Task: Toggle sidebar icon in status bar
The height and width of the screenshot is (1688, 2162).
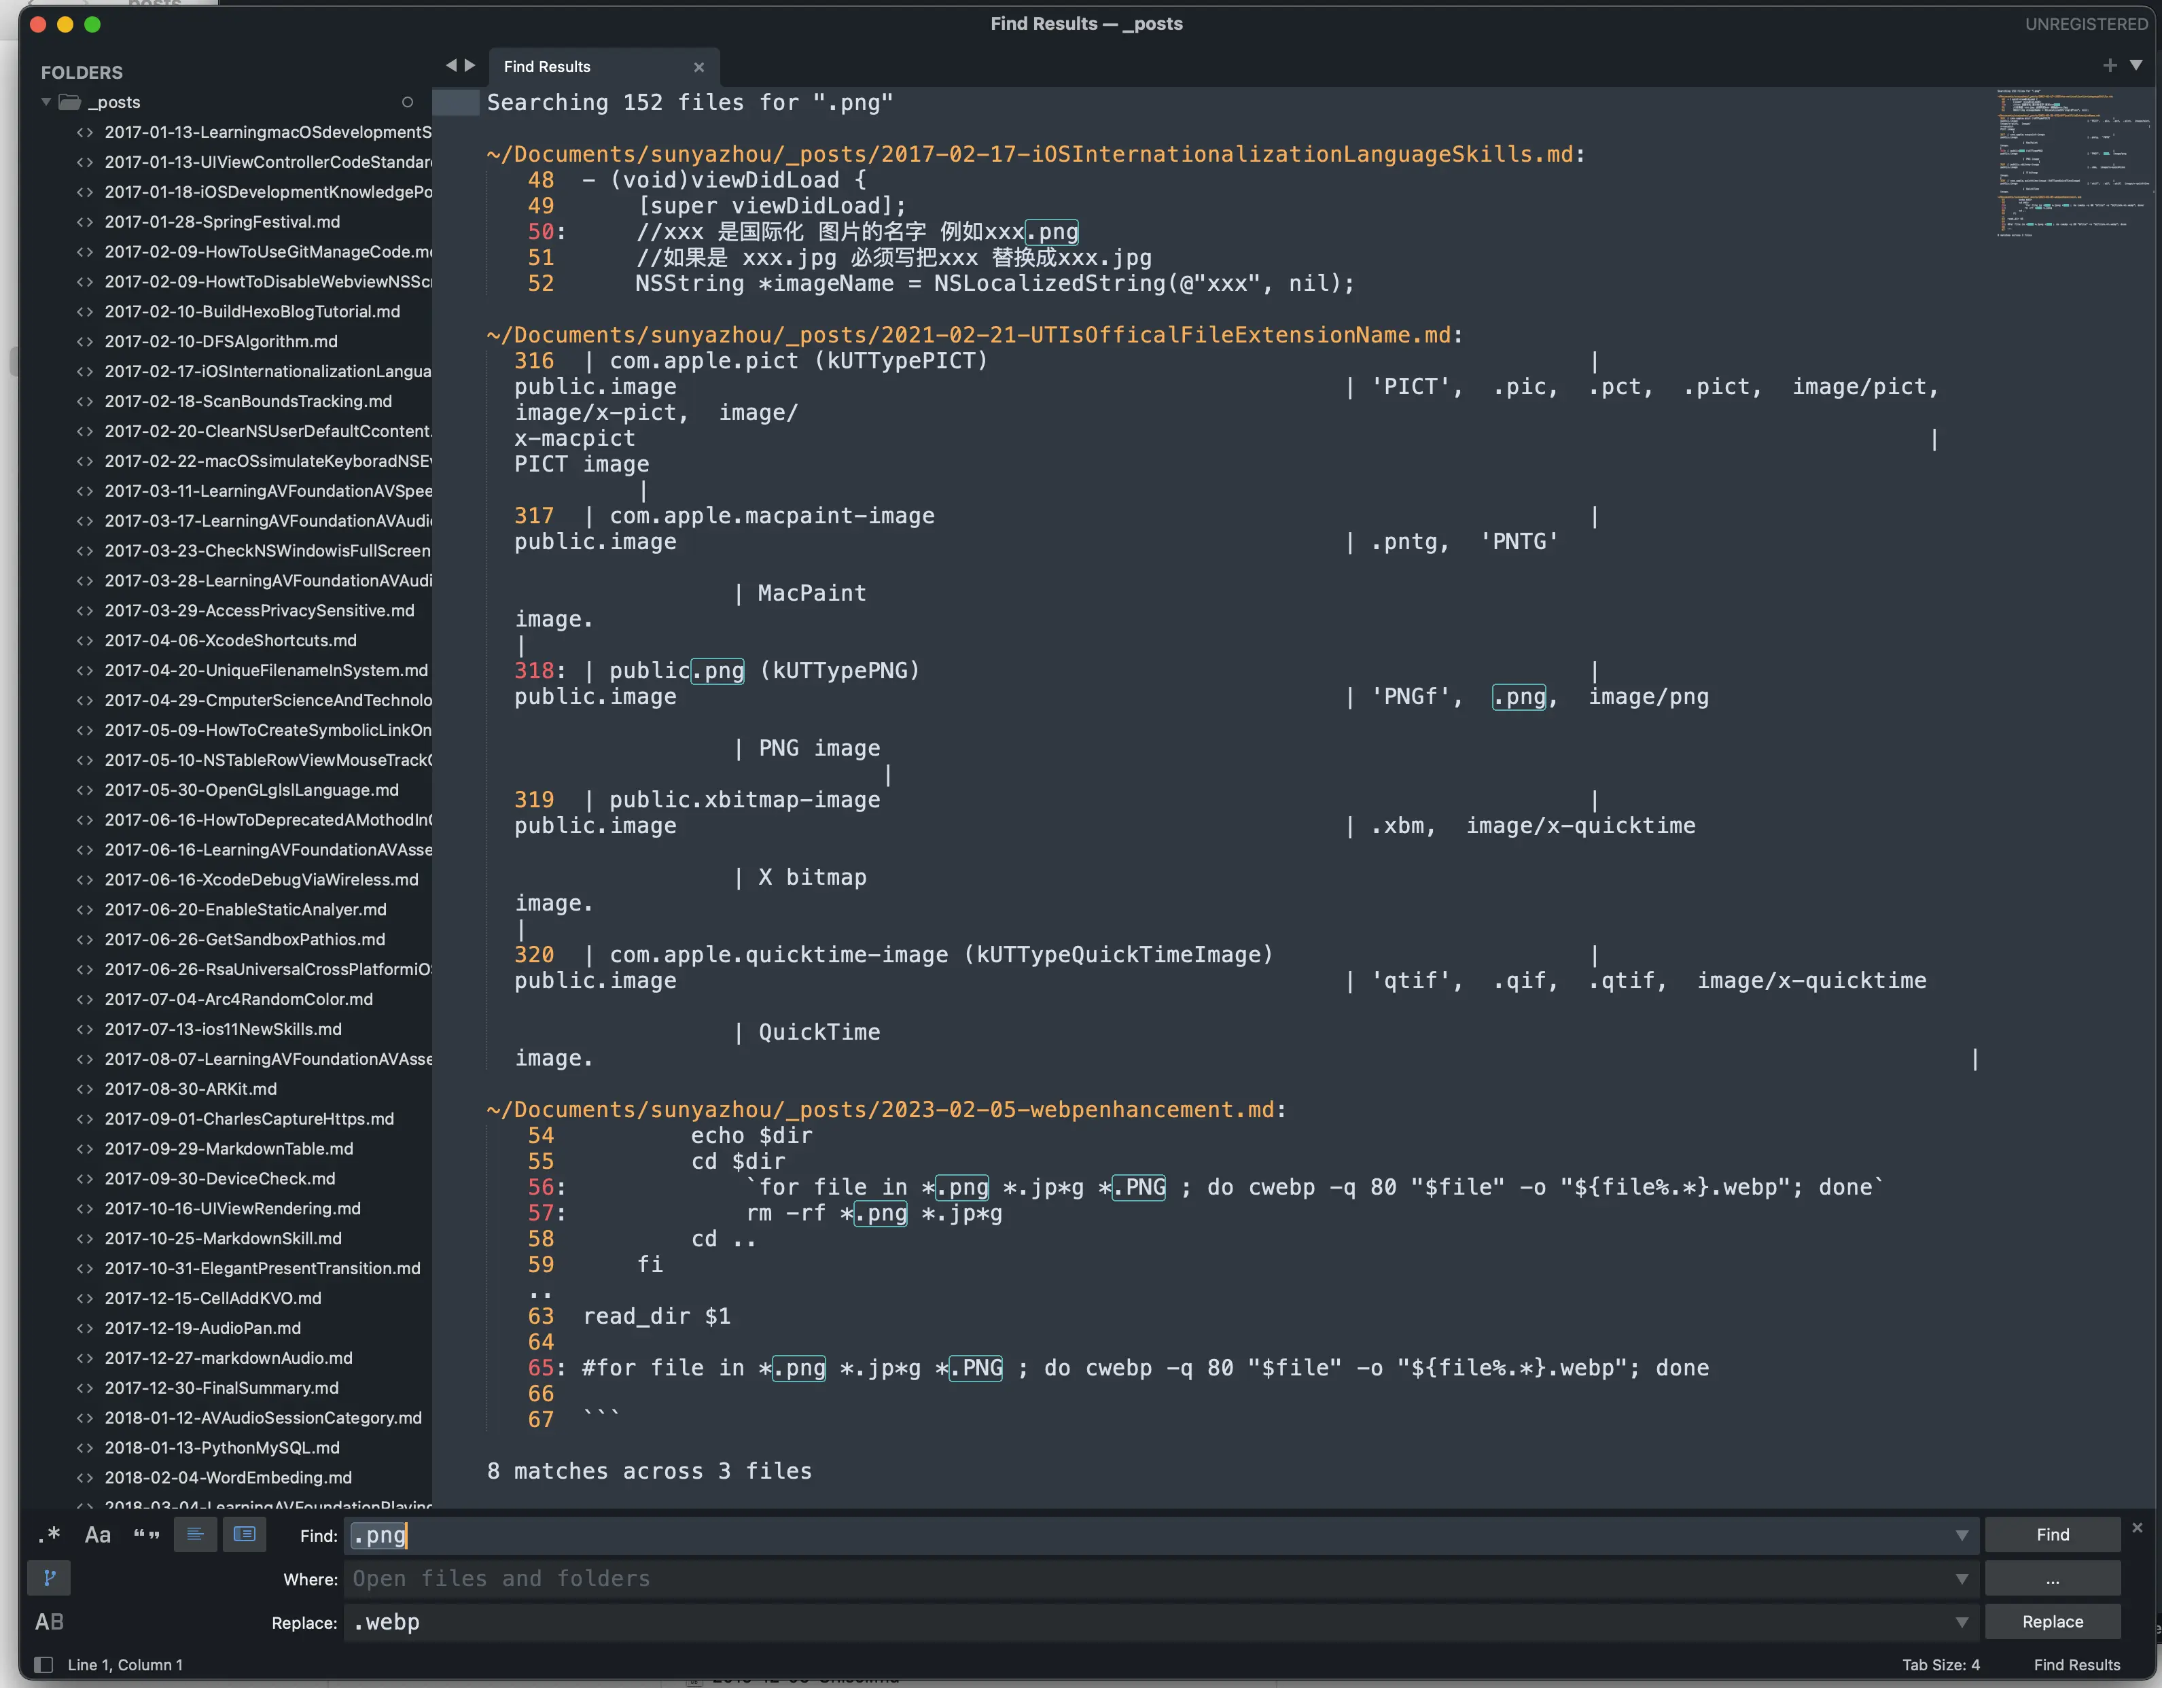Action: coord(43,1664)
